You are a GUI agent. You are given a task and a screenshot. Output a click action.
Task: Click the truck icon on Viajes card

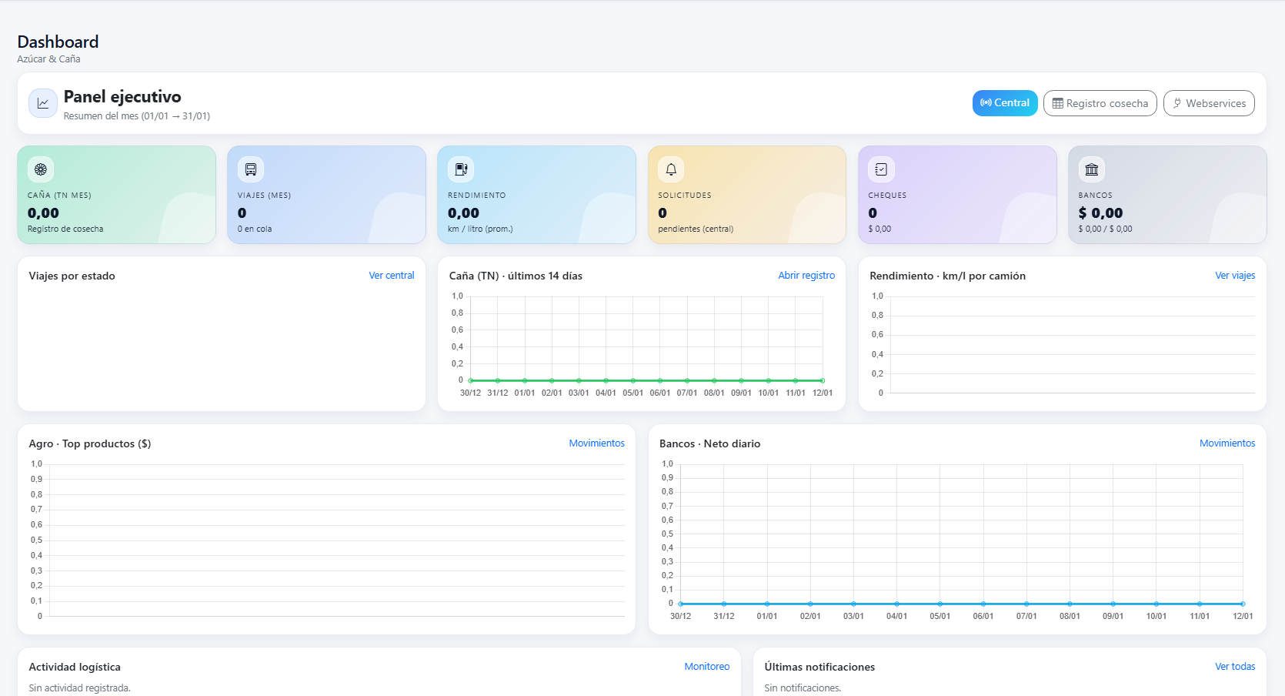251,169
